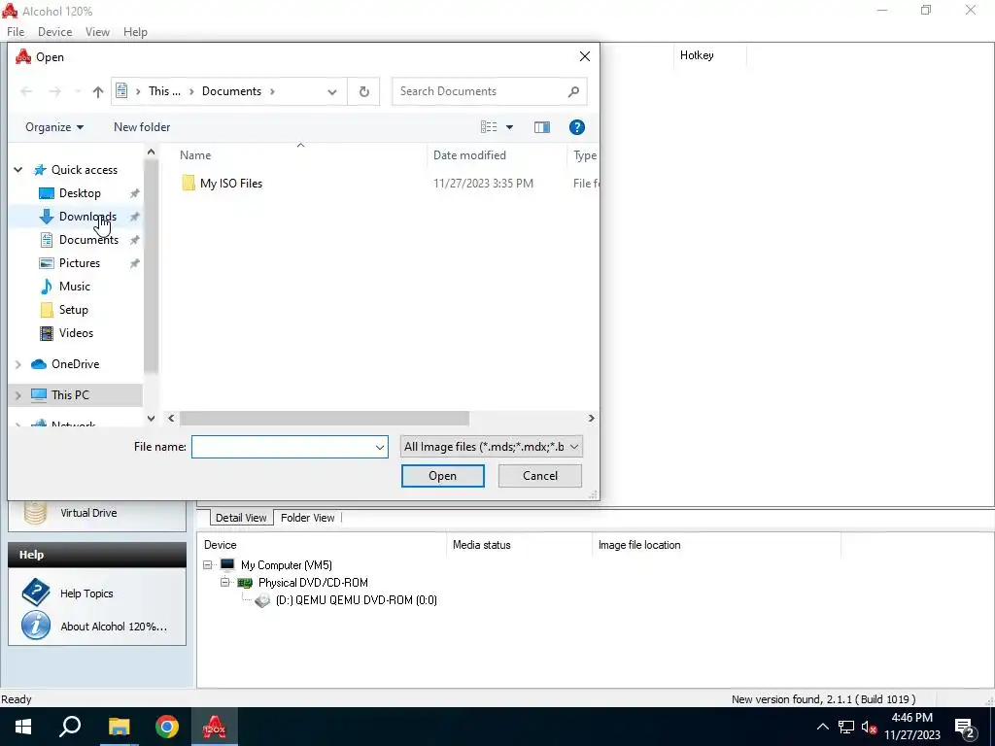Collapse Physical DVD/CD-ROM node
Image resolution: width=995 pixels, height=746 pixels.
click(224, 583)
